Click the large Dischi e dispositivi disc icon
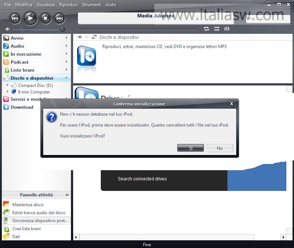The height and width of the screenshot is (248, 294). coord(87,56)
